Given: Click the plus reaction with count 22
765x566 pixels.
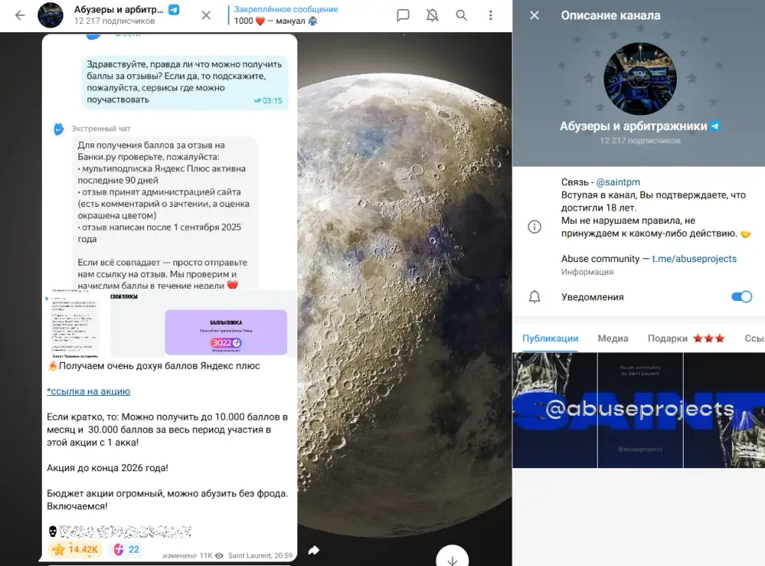Looking at the screenshot, I should point(127,550).
